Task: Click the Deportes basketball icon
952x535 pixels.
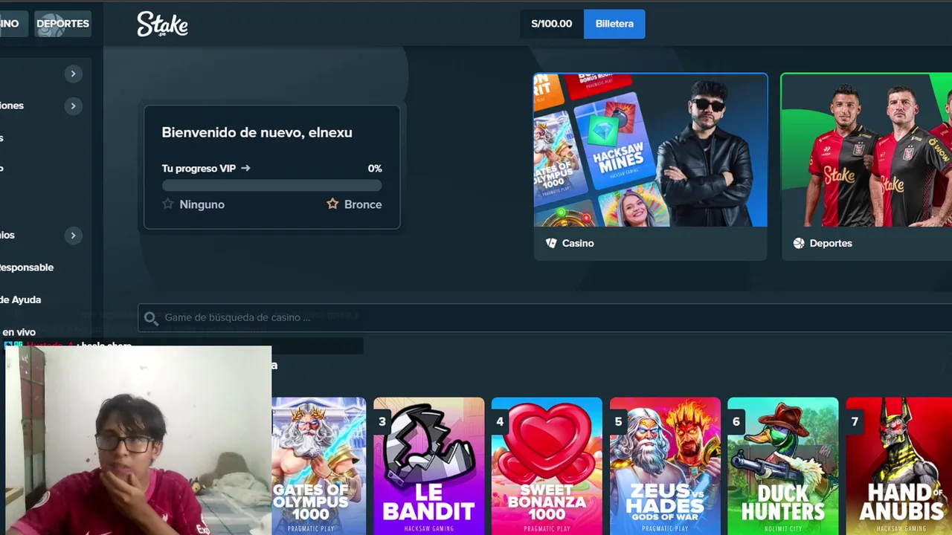Action: [x=799, y=243]
